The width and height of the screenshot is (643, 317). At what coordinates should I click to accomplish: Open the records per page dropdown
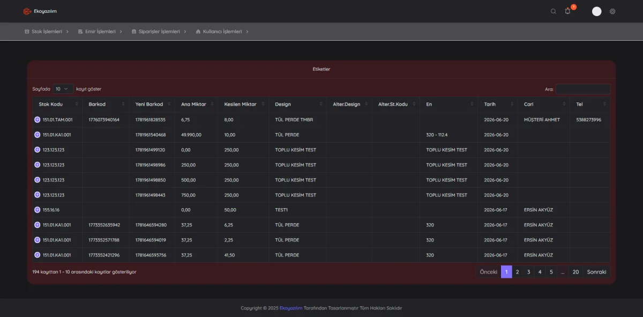coord(63,89)
